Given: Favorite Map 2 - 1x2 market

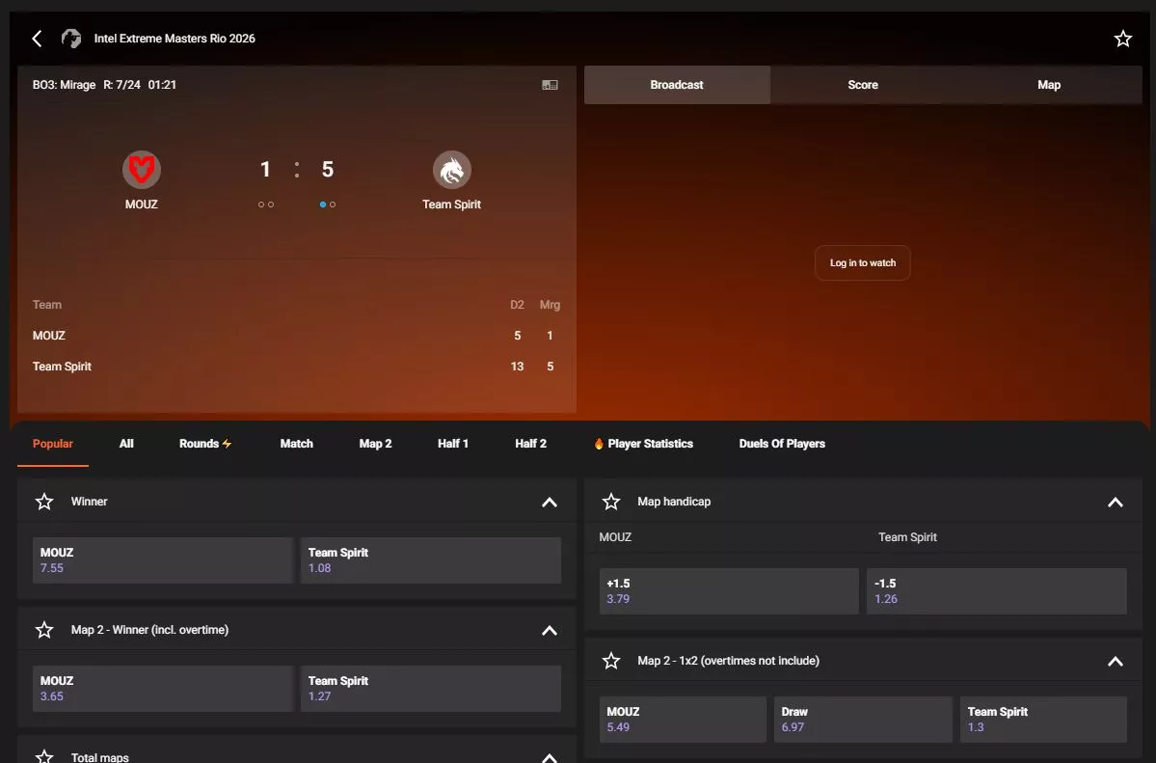Looking at the screenshot, I should (x=611, y=661).
